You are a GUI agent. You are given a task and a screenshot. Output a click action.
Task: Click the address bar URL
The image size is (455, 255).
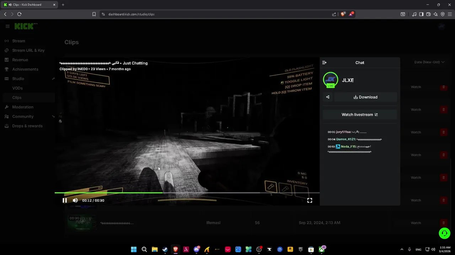[x=131, y=14]
